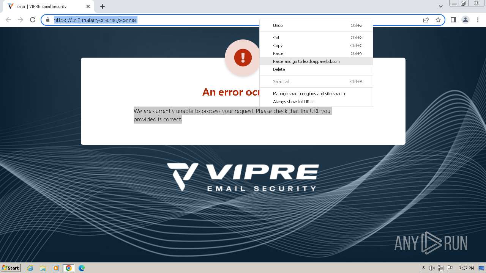
Task: Open Manage search engines and site search
Action: (x=316, y=94)
